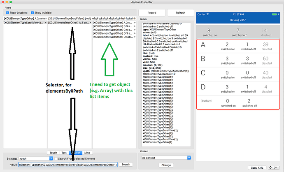Open the Text tab

pyautogui.click(x=64, y=153)
